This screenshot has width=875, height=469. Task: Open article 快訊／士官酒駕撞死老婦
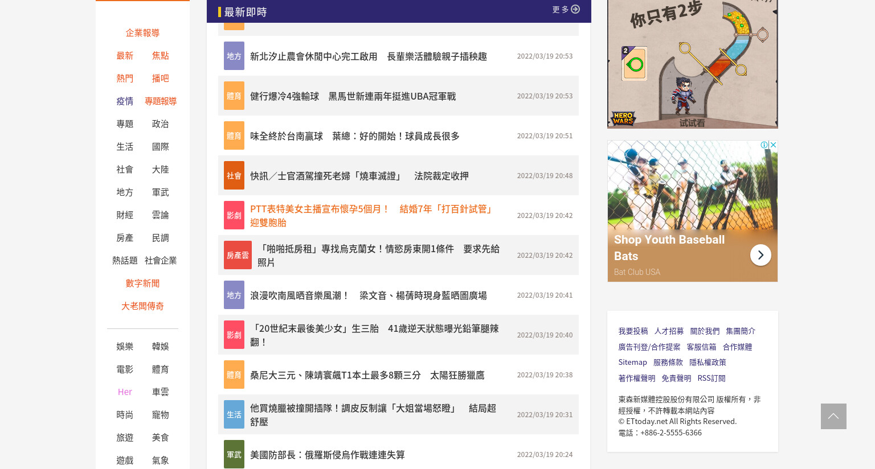(359, 176)
